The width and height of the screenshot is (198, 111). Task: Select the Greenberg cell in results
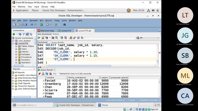tap(53, 84)
